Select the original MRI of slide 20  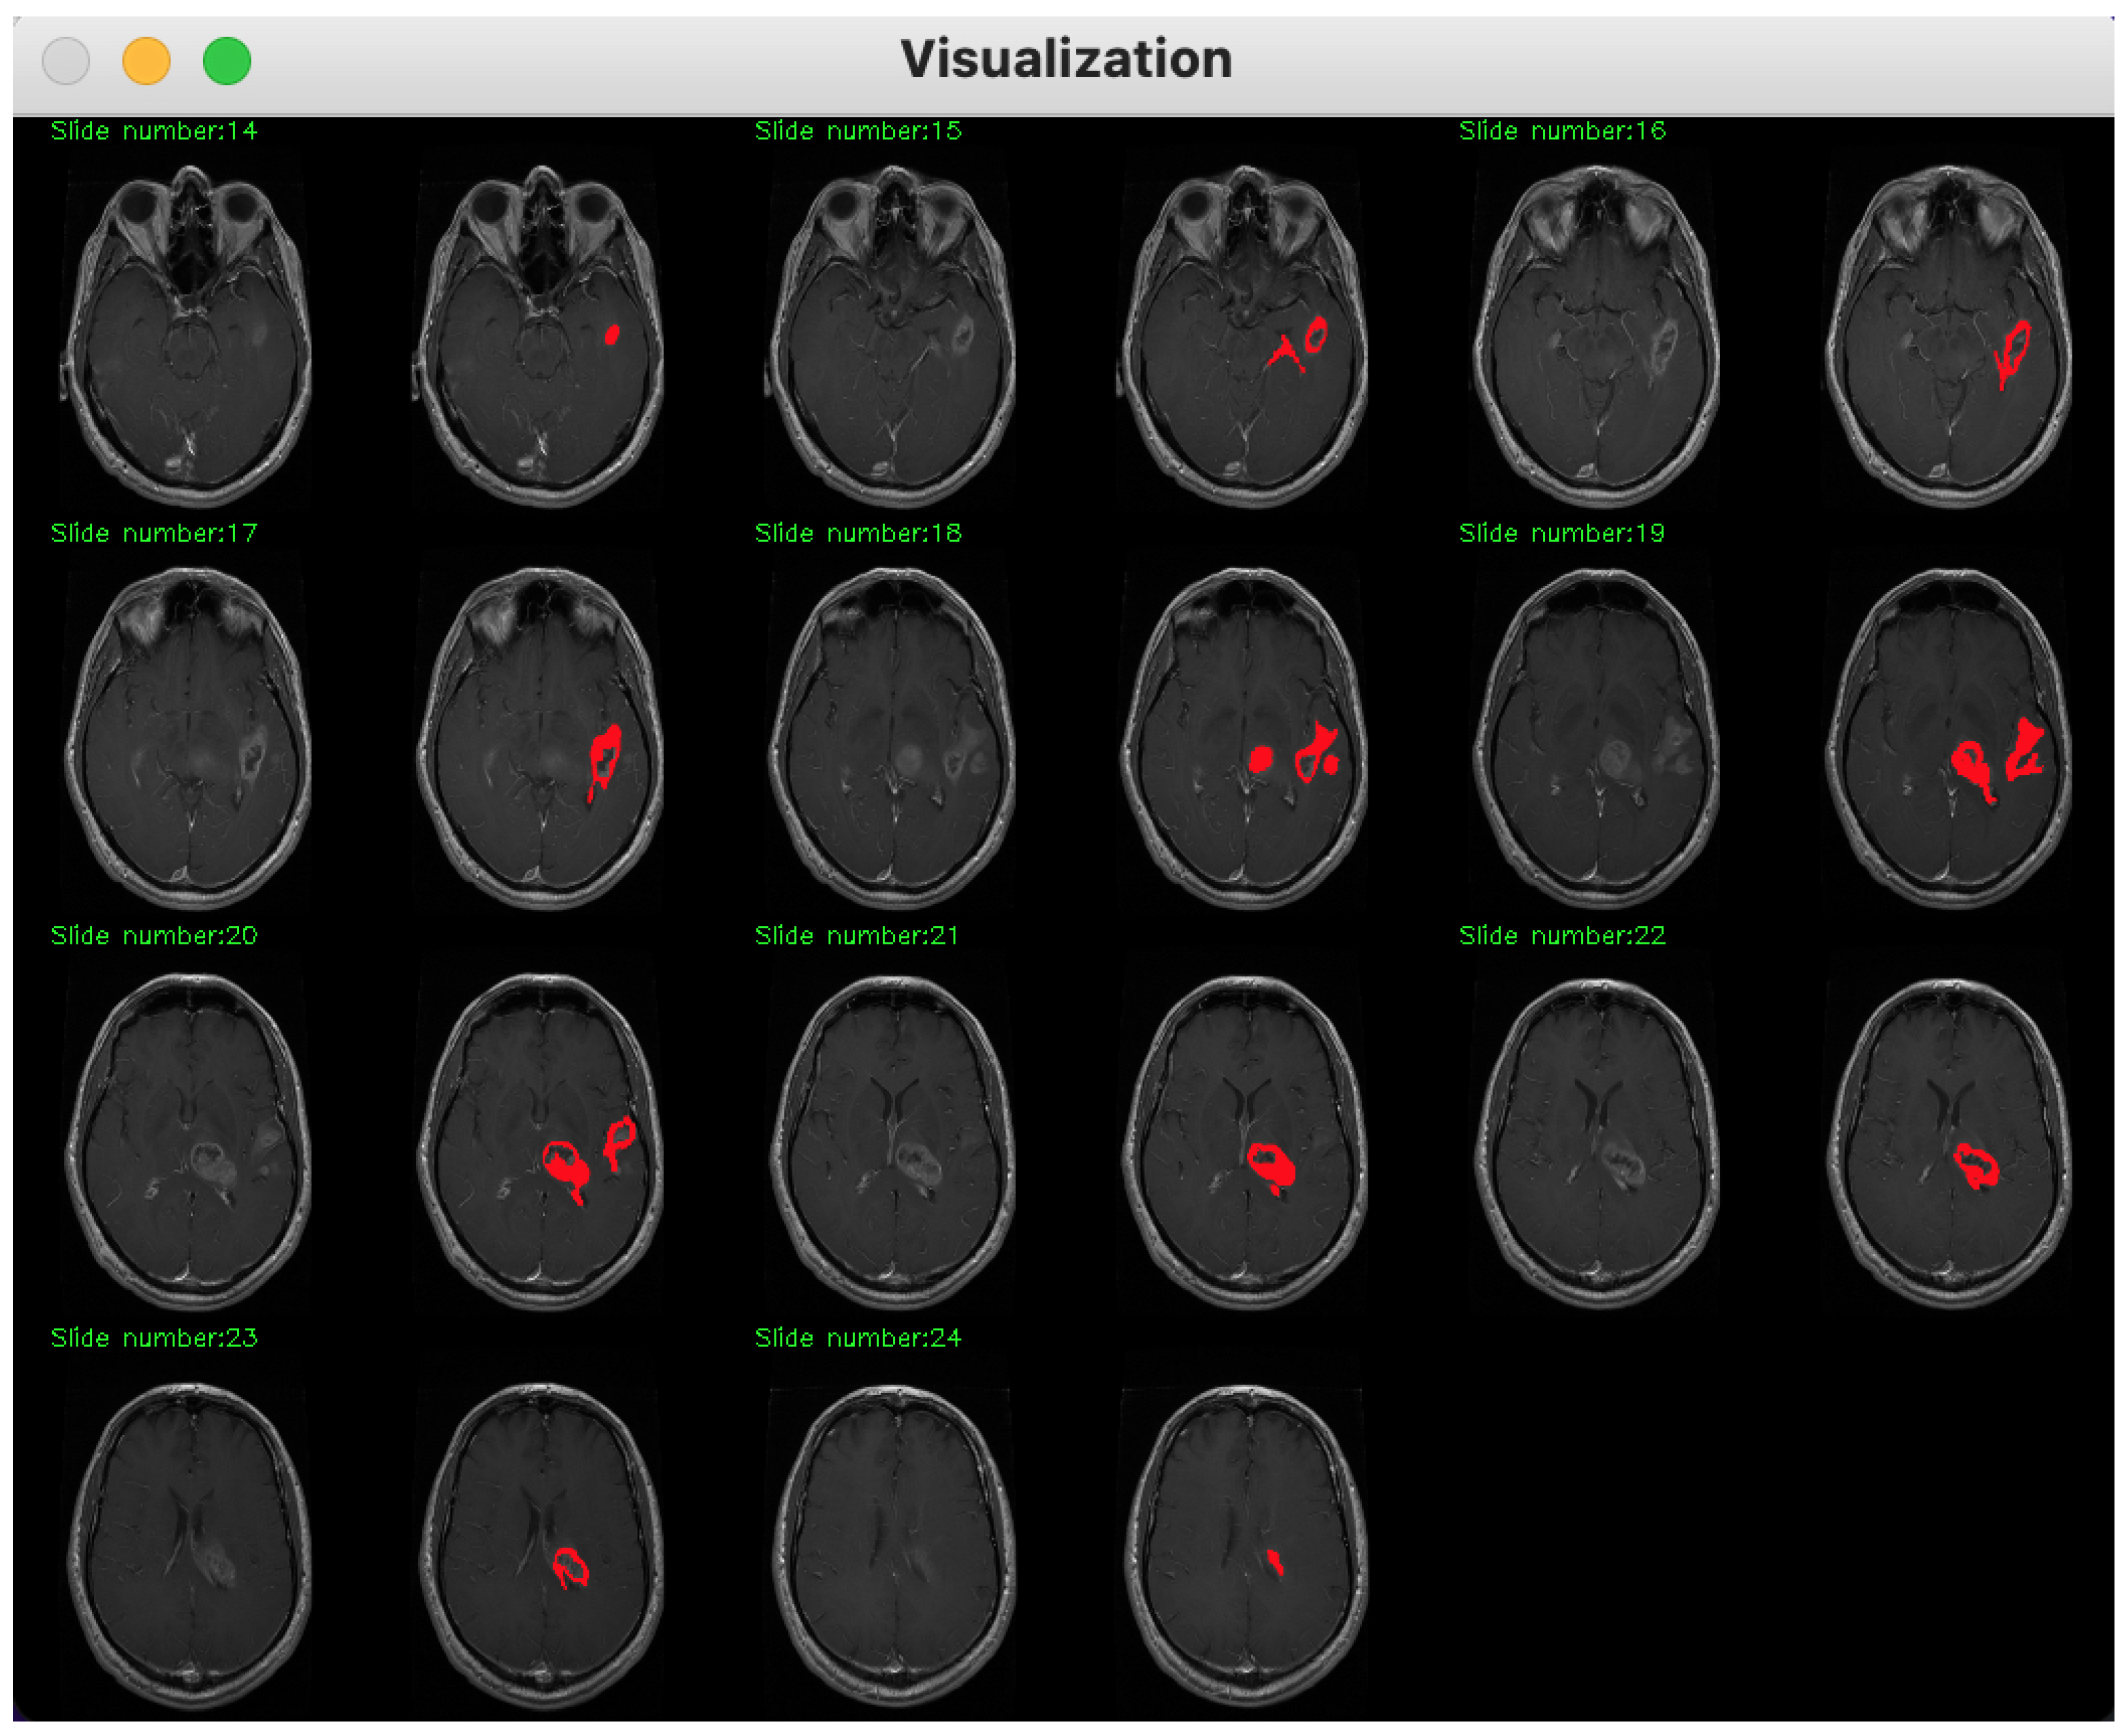(188, 1142)
